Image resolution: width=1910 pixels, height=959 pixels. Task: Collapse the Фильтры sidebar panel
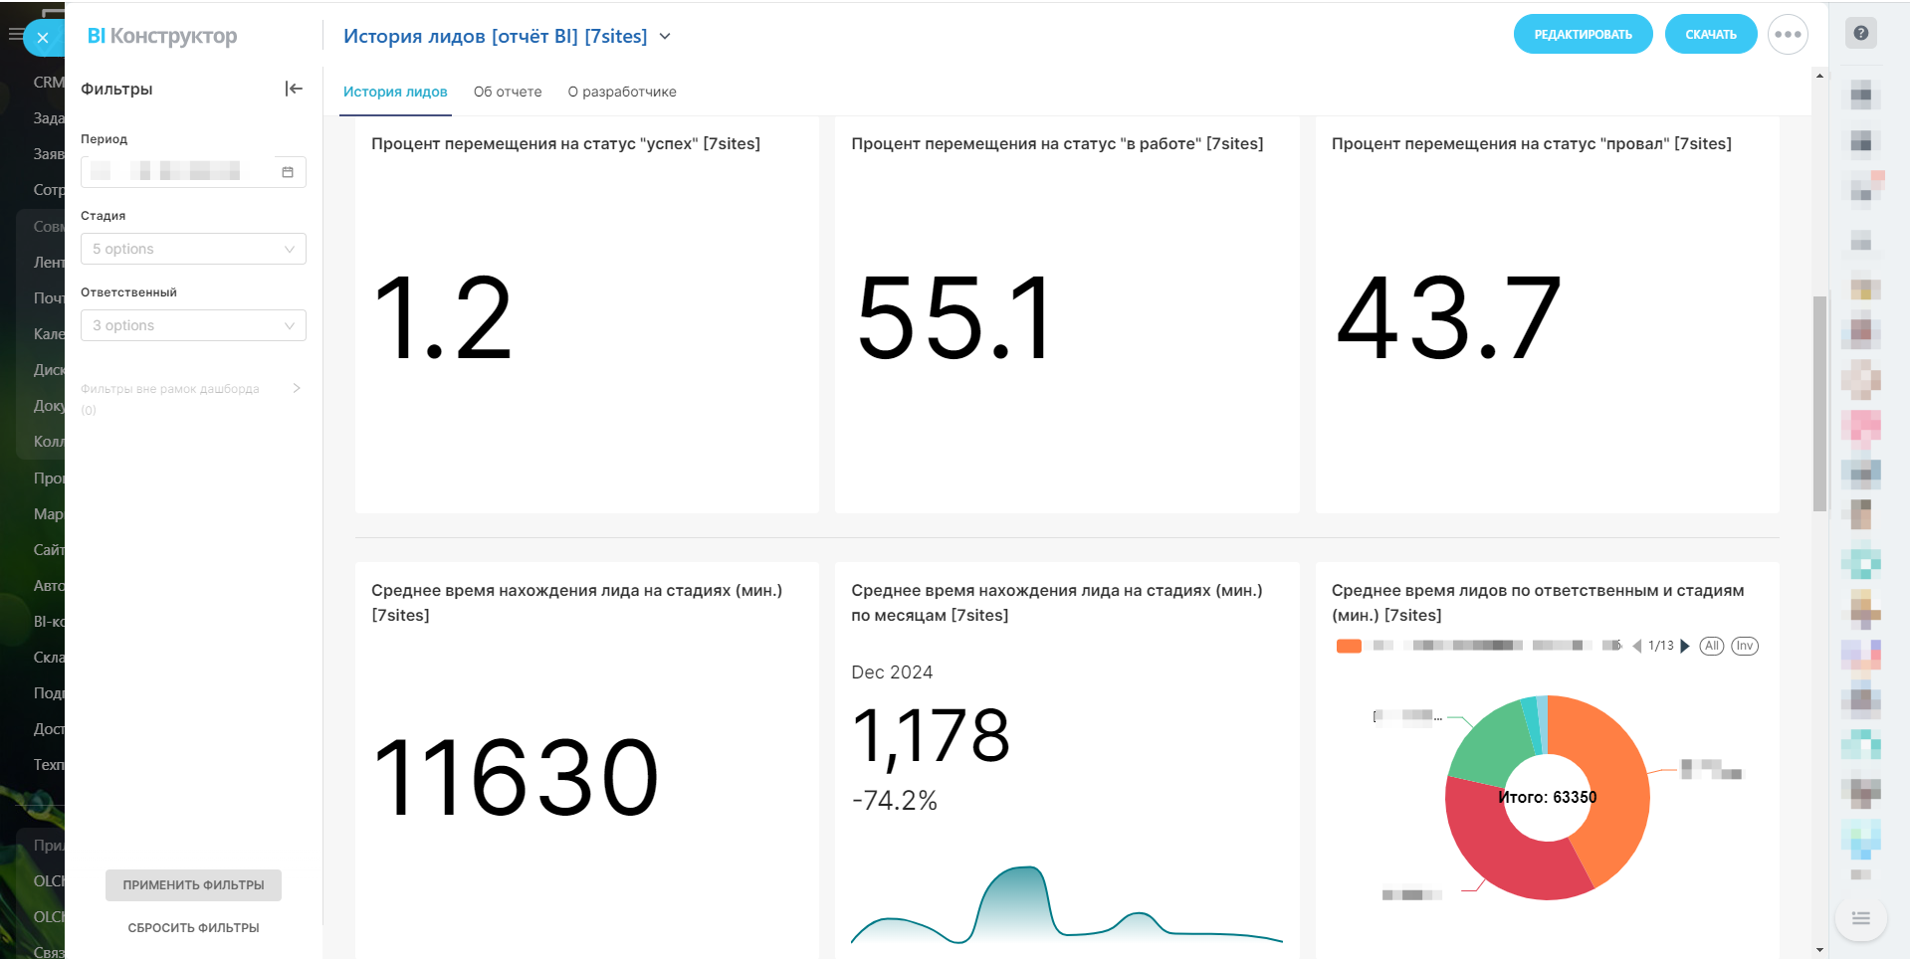point(294,89)
